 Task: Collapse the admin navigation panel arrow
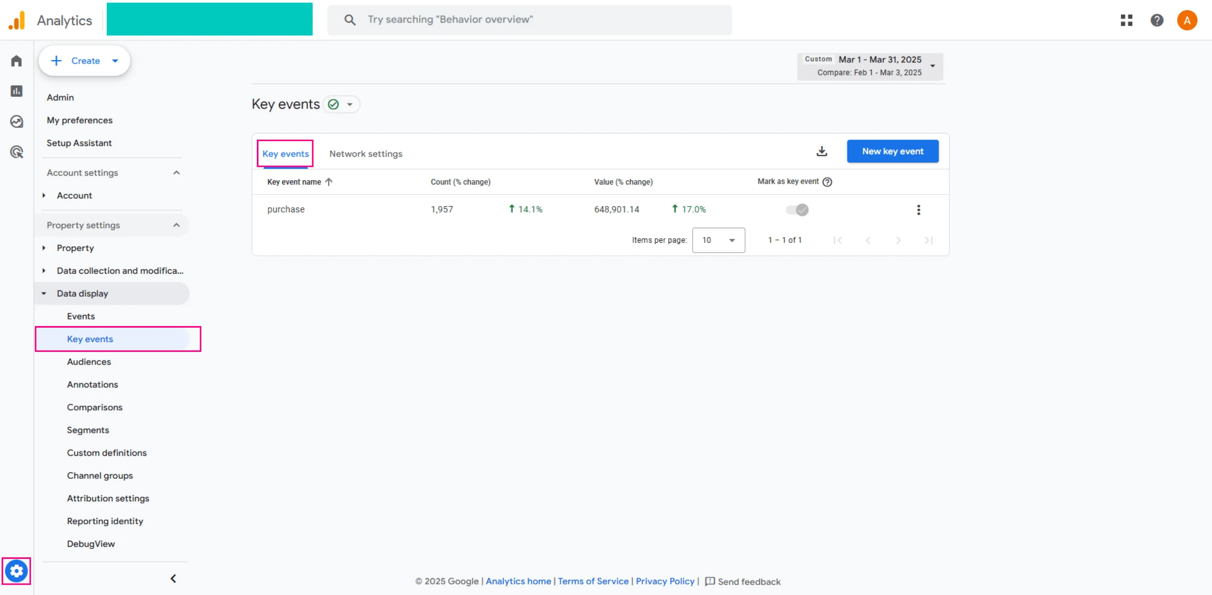173,579
